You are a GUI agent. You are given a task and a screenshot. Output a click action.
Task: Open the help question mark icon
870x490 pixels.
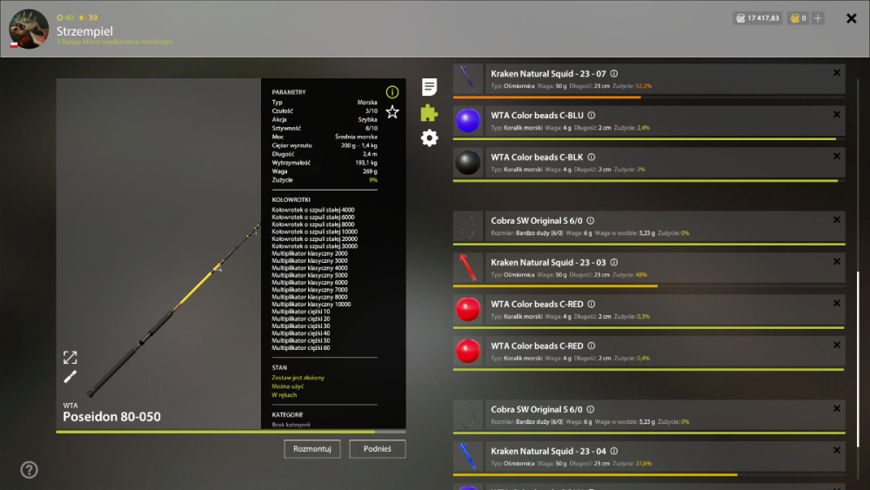(29, 470)
